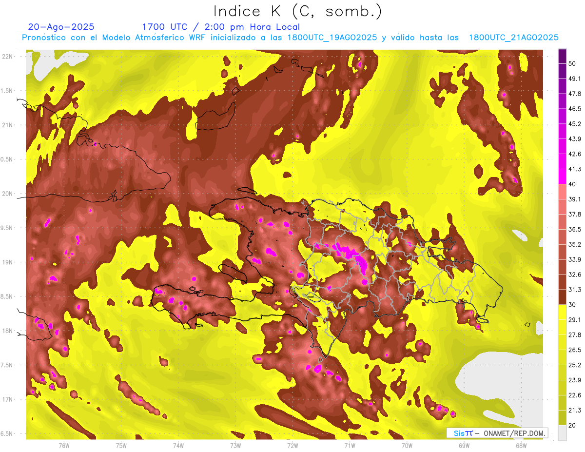Screen dimensions: 585x452
Task: Click the colorbar value "25.2"
Action: click(575, 365)
